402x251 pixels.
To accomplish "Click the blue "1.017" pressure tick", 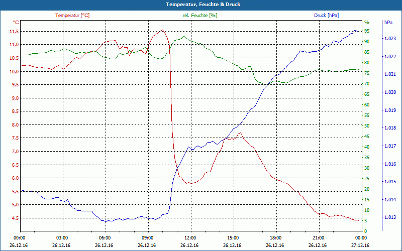I will point(390,146).
